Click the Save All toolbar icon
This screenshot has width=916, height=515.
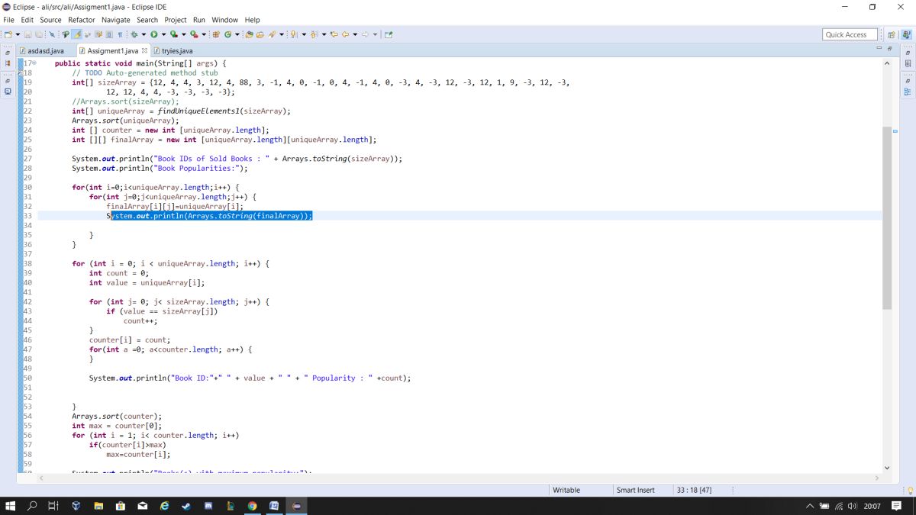[38, 34]
